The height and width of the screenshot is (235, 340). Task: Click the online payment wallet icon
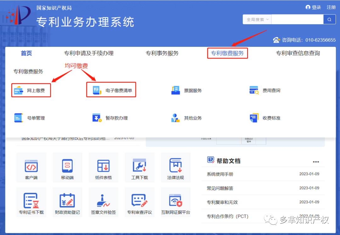click(19, 91)
